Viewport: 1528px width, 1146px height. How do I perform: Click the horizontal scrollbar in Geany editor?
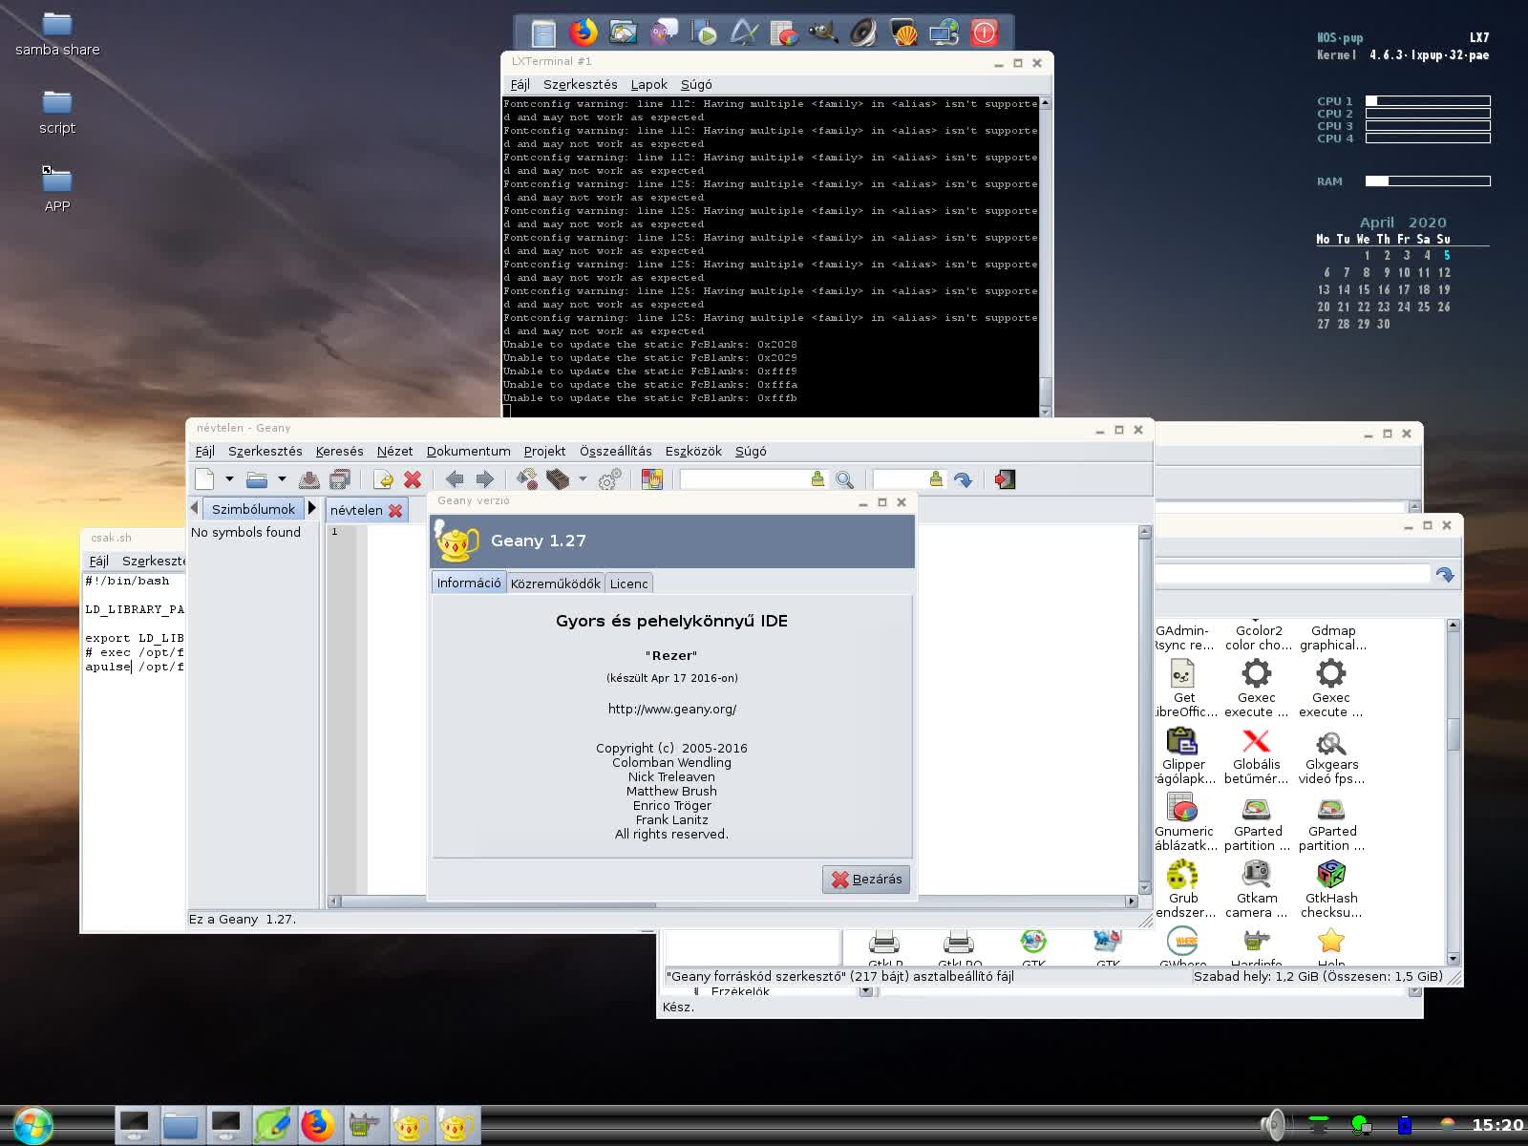tap(732, 901)
